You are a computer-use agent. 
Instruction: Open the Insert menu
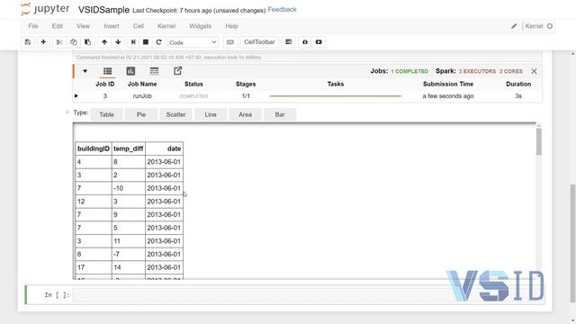112,26
